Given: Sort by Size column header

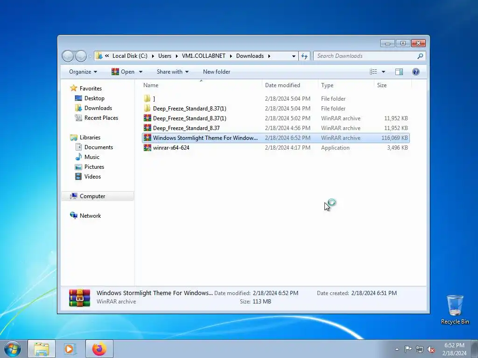Looking at the screenshot, I should [x=392, y=85].
